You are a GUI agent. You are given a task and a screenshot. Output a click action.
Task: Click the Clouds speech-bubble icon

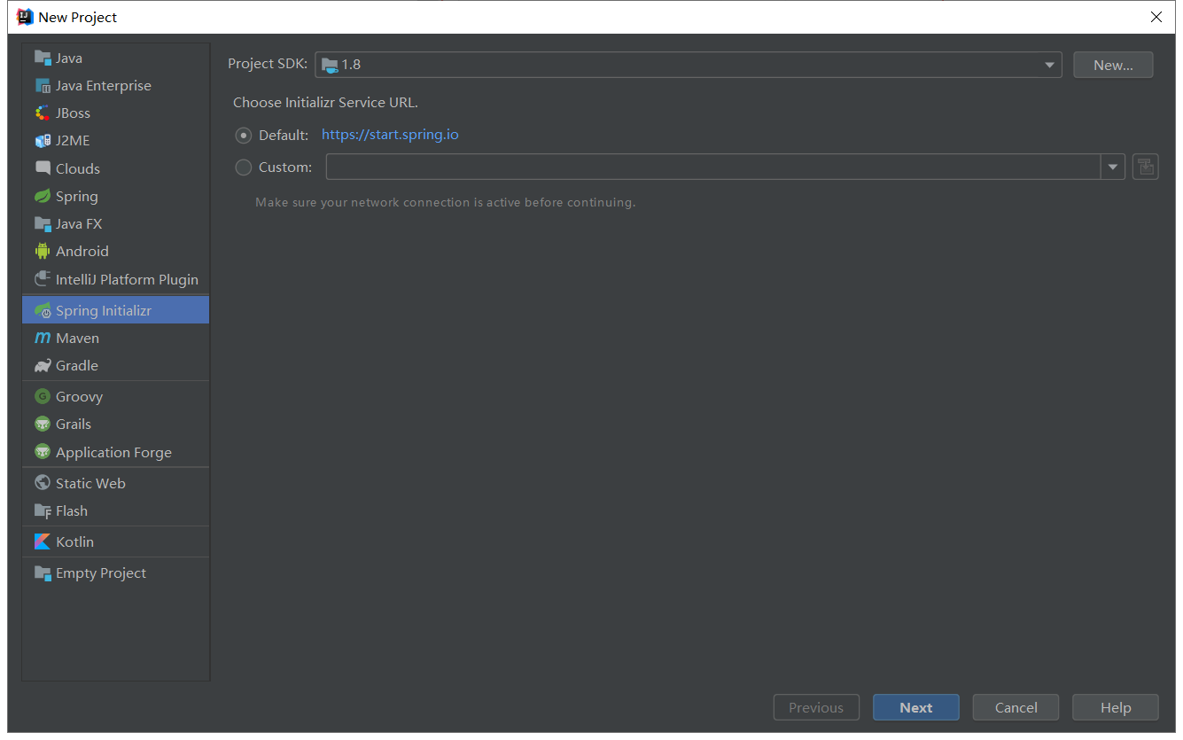click(43, 167)
